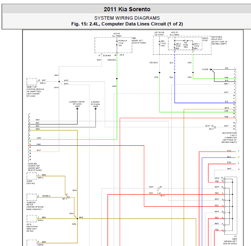251x246 pixels.
Task: Click the ABS Fuse 7.5A label
Action: (x=163, y=43)
